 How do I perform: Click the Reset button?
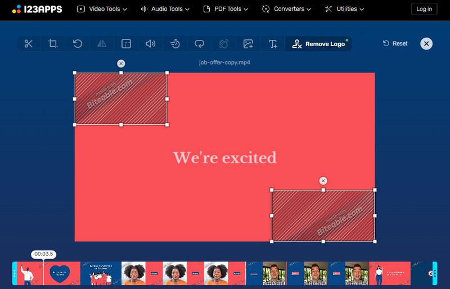tap(395, 43)
